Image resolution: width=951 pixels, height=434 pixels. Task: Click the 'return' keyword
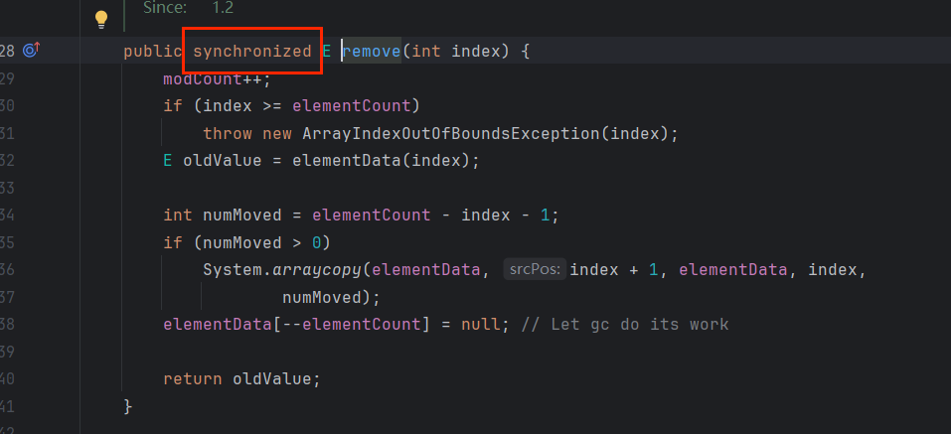192,378
